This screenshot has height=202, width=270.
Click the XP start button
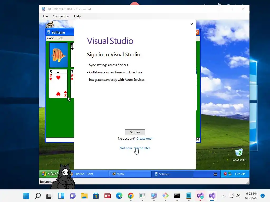(x=50, y=174)
